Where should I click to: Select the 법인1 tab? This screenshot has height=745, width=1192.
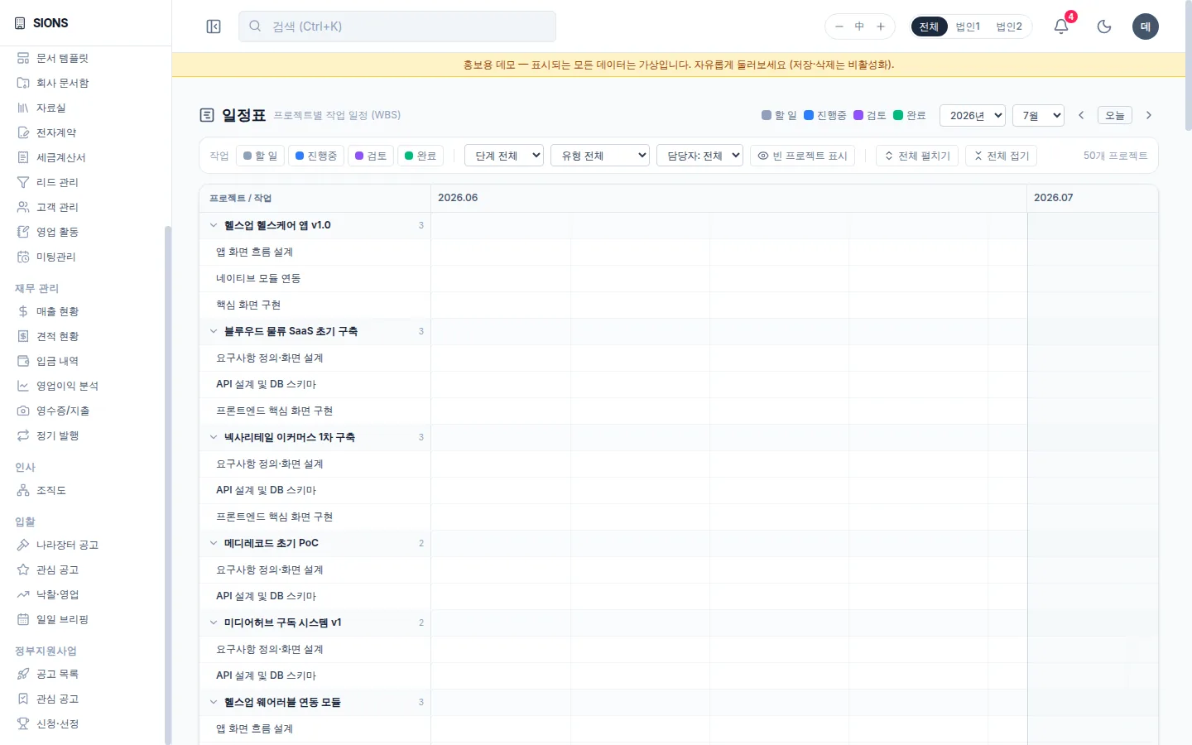(968, 26)
